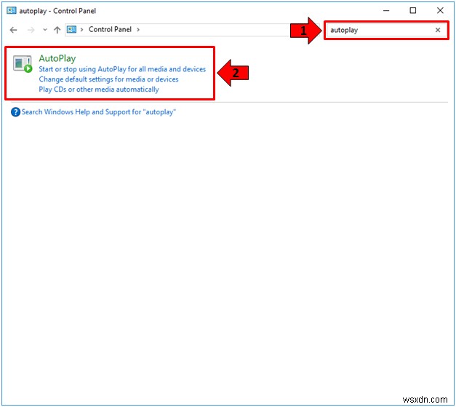Close the Control Panel window

(440, 11)
